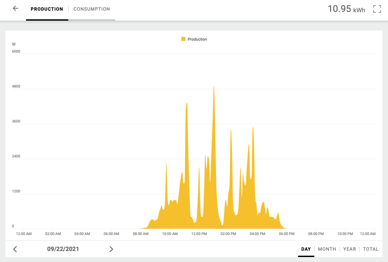Select the PRODUCTION tab
Screen dimensions: 388x262
(x=47, y=9)
